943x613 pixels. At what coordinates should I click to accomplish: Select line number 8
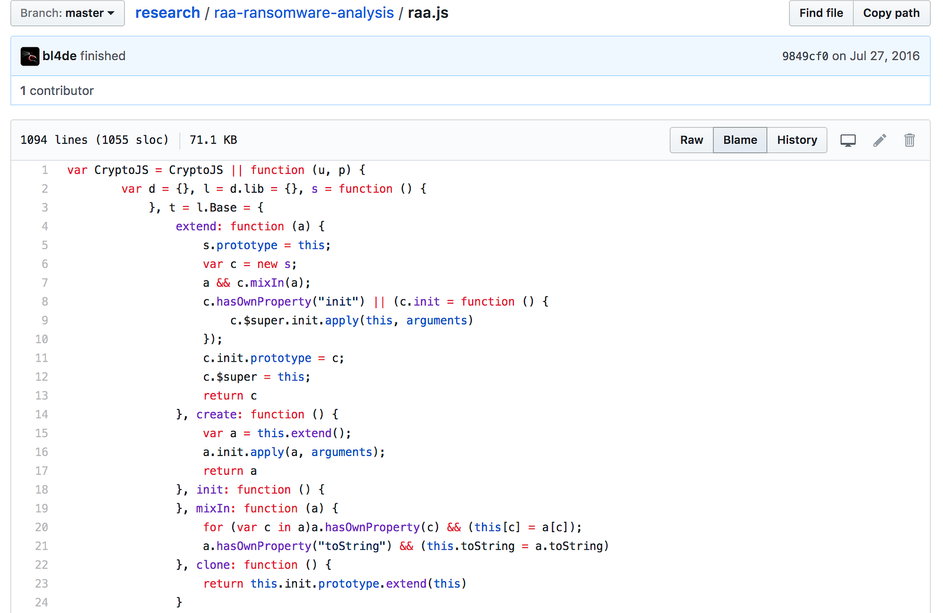(x=45, y=302)
